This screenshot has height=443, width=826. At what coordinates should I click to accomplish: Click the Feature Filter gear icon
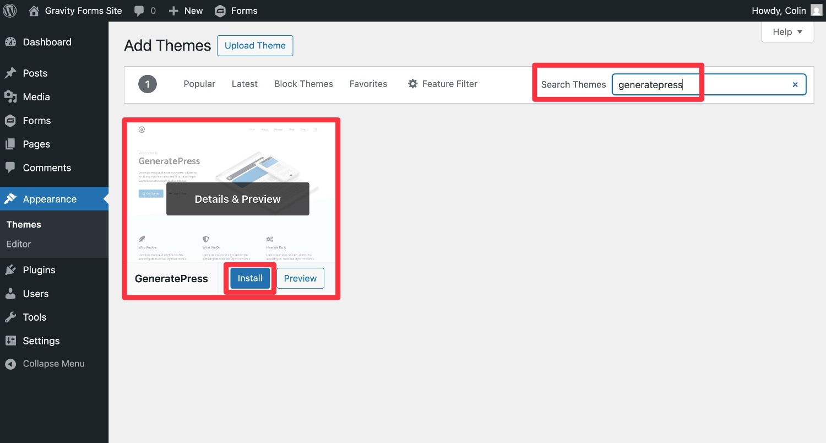[412, 84]
